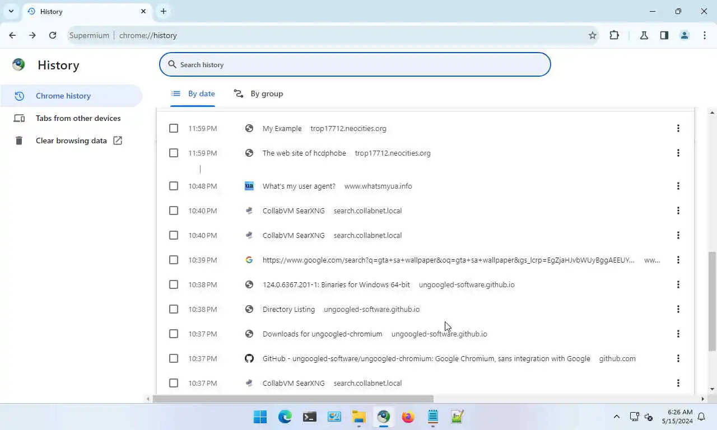The height and width of the screenshot is (430, 717).
Task: Click the Search history field
Action: [355, 64]
